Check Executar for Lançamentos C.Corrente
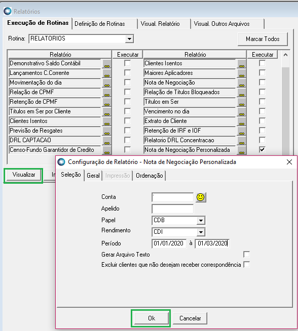Screen dimensions: 298x331 click(127, 73)
